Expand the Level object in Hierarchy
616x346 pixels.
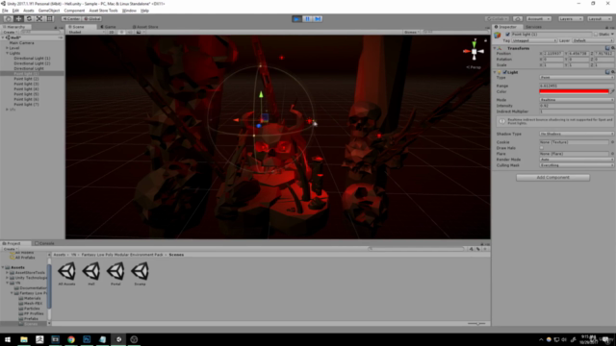pyautogui.click(x=7, y=48)
